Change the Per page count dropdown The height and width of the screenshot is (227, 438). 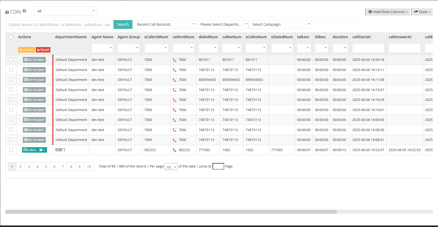[x=171, y=167]
